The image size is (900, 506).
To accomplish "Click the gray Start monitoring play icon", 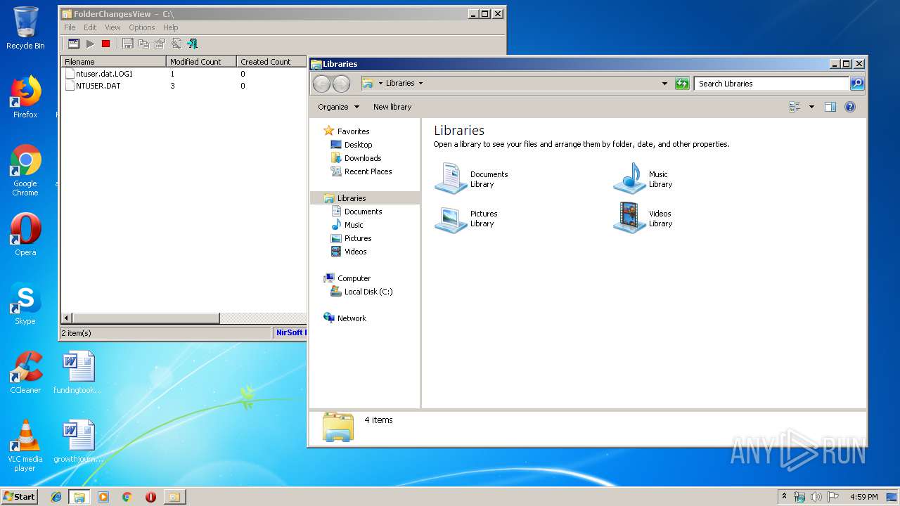I will click(x=90, y=44).
